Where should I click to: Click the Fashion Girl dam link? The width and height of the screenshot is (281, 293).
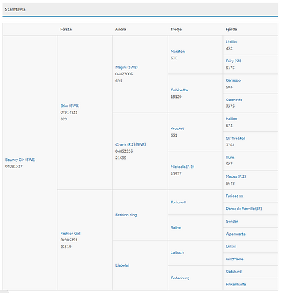(x=70, y=234)
